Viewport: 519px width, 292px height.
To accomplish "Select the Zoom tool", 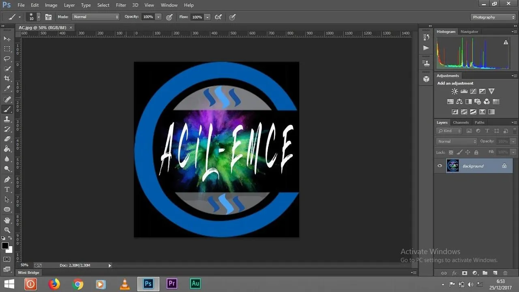I will 7,230.
